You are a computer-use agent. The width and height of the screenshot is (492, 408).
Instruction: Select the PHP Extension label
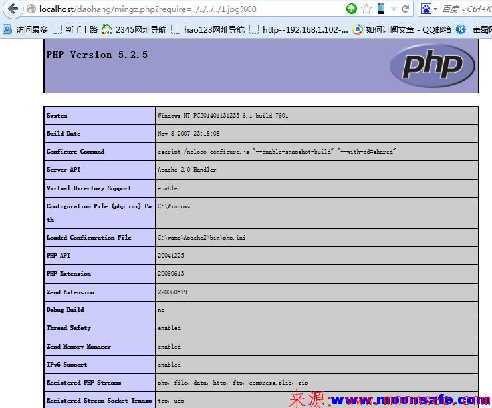click(68, 274)
